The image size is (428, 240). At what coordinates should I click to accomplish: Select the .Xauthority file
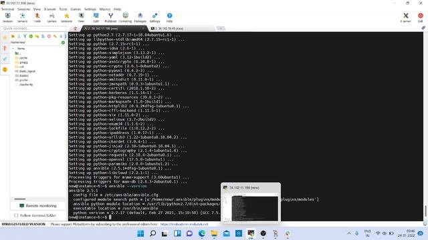tap(24, 85)
